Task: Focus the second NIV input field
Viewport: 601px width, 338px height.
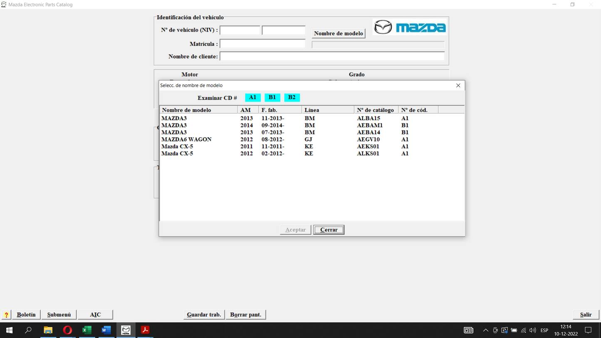Action: click(284, 30)
